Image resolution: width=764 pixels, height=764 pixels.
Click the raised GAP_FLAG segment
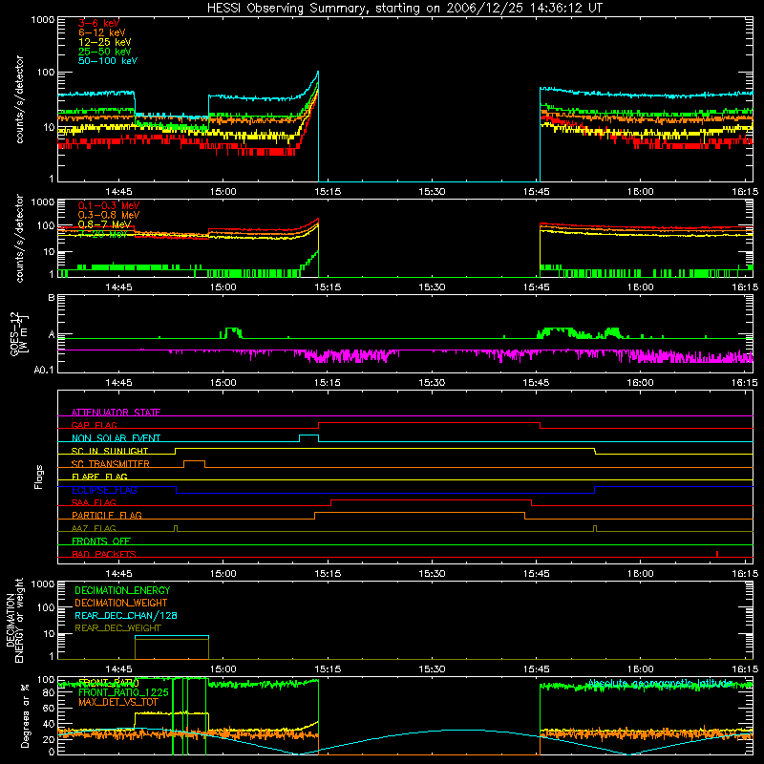[x=429, y=423]
